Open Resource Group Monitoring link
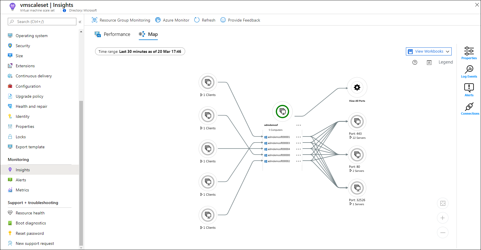 tap(121, 20)
